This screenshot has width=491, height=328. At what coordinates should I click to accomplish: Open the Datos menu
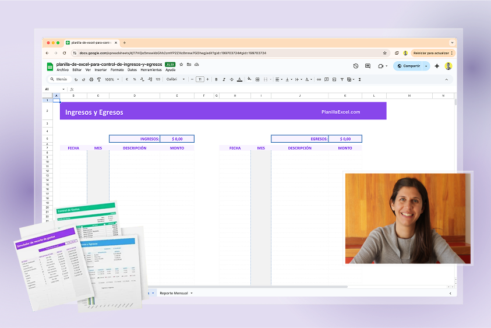point(132,70)
